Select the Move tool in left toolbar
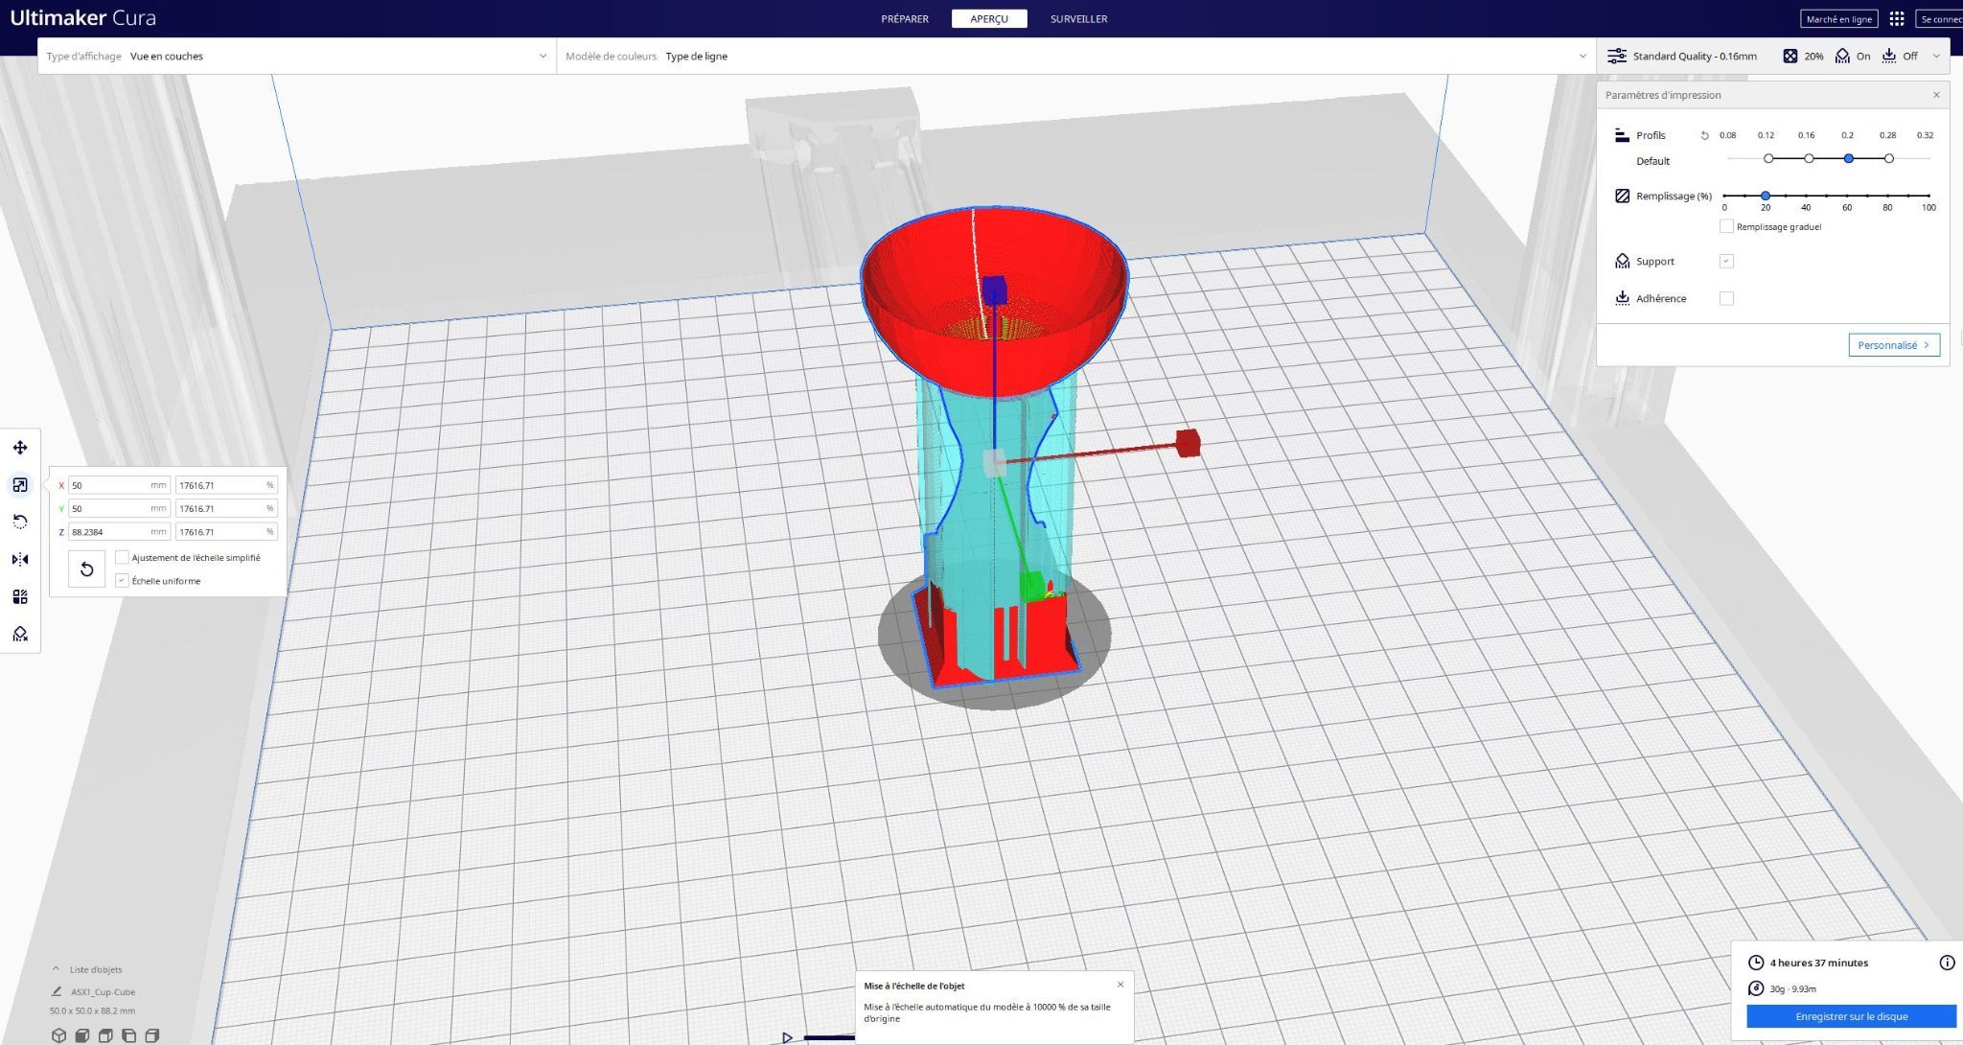 pyautogui.click(x=20, y=448)
